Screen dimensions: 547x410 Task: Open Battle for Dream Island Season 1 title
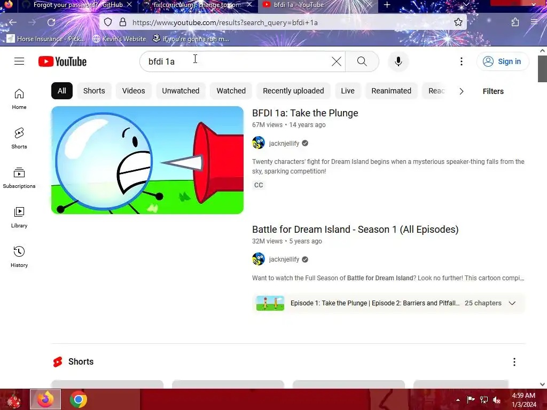355,230
